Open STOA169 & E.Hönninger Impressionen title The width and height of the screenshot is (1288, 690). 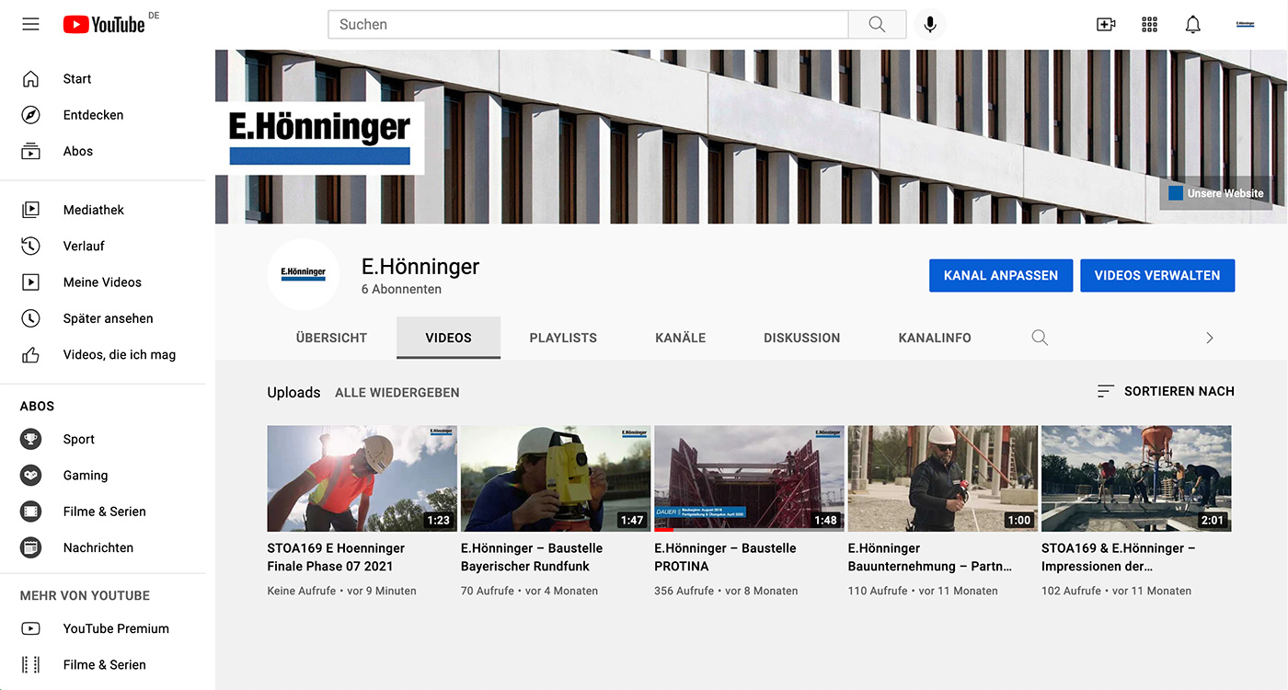click(1119, 558)
